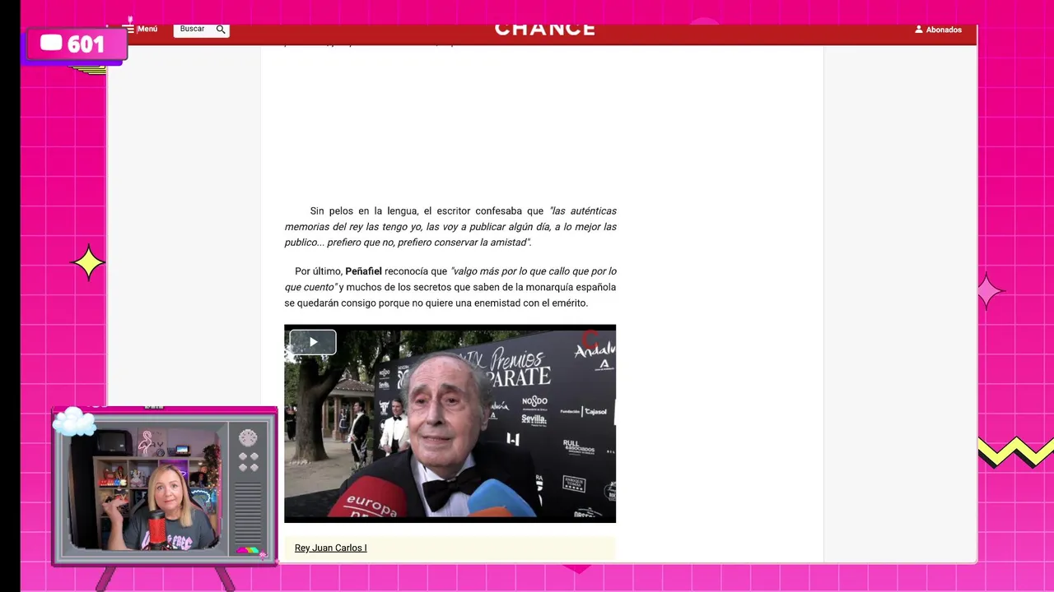Play the embedded interview video
1054x592 pixels.
click(313, 342)
